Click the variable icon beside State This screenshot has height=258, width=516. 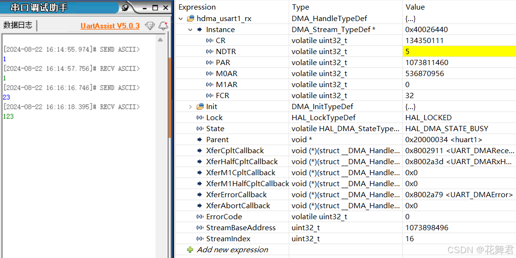(x=200, y=128)
